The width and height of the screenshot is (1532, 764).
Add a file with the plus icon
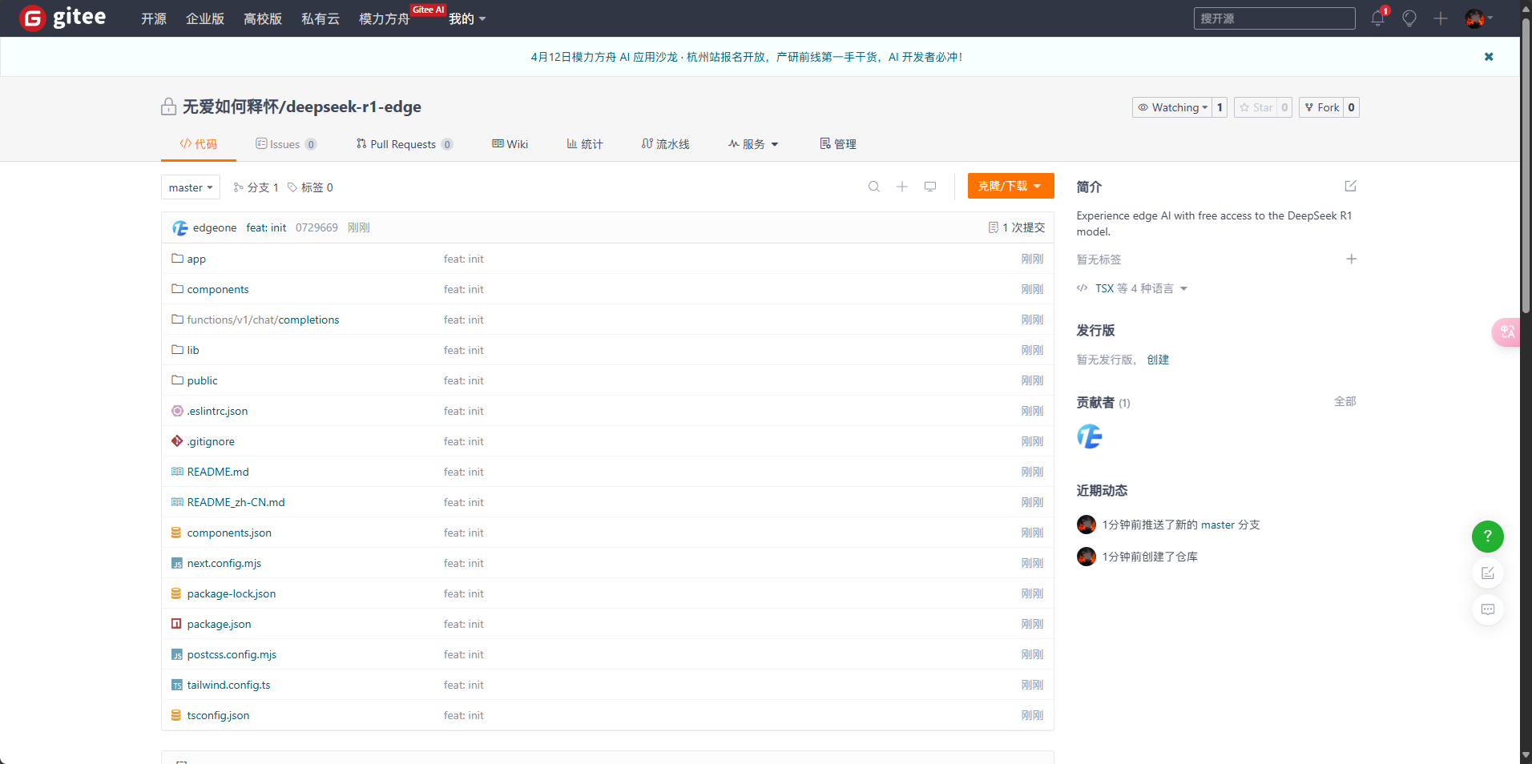coord(902,187)
